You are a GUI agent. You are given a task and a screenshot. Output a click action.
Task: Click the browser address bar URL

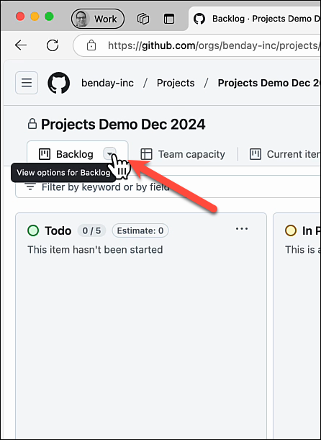(x=214, y=45)
